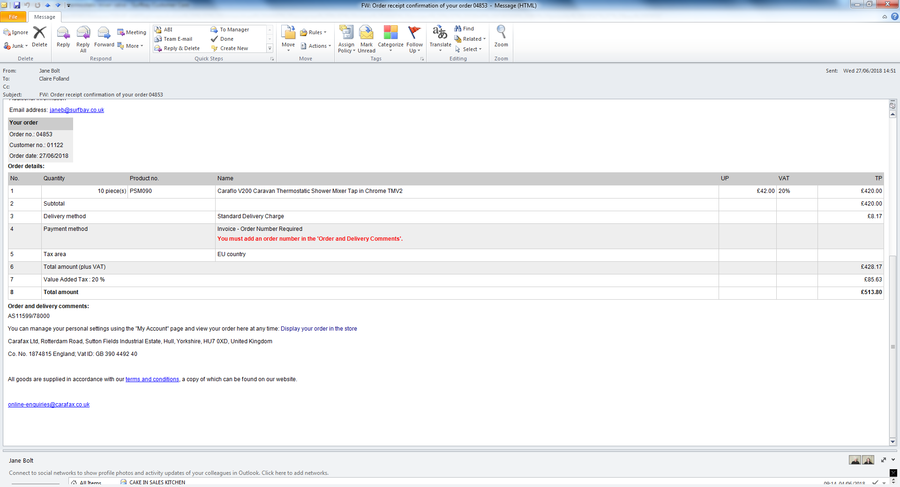Click the VAT amount £85.63
The image size is (900, 487).
point(873,280)
